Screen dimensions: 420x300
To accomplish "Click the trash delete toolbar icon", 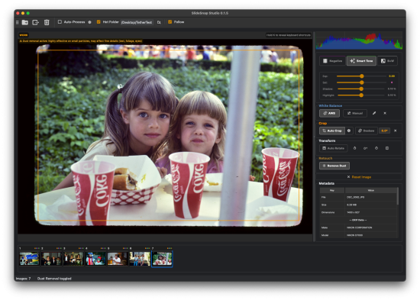I will 47,22.
